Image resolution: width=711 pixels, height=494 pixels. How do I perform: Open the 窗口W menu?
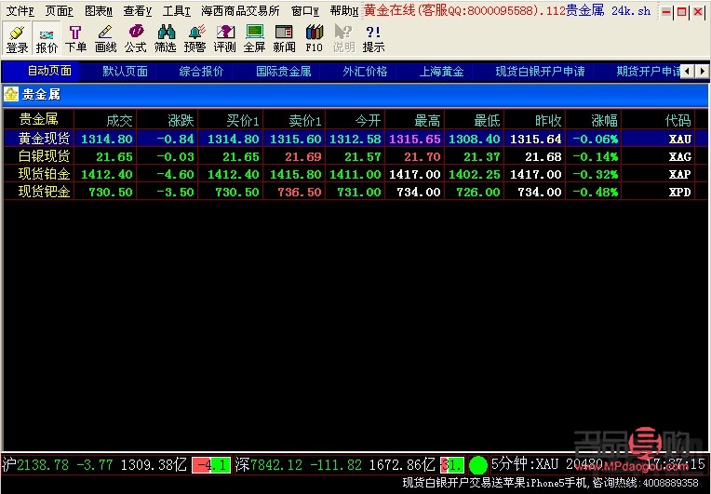(x=304, y=10)
